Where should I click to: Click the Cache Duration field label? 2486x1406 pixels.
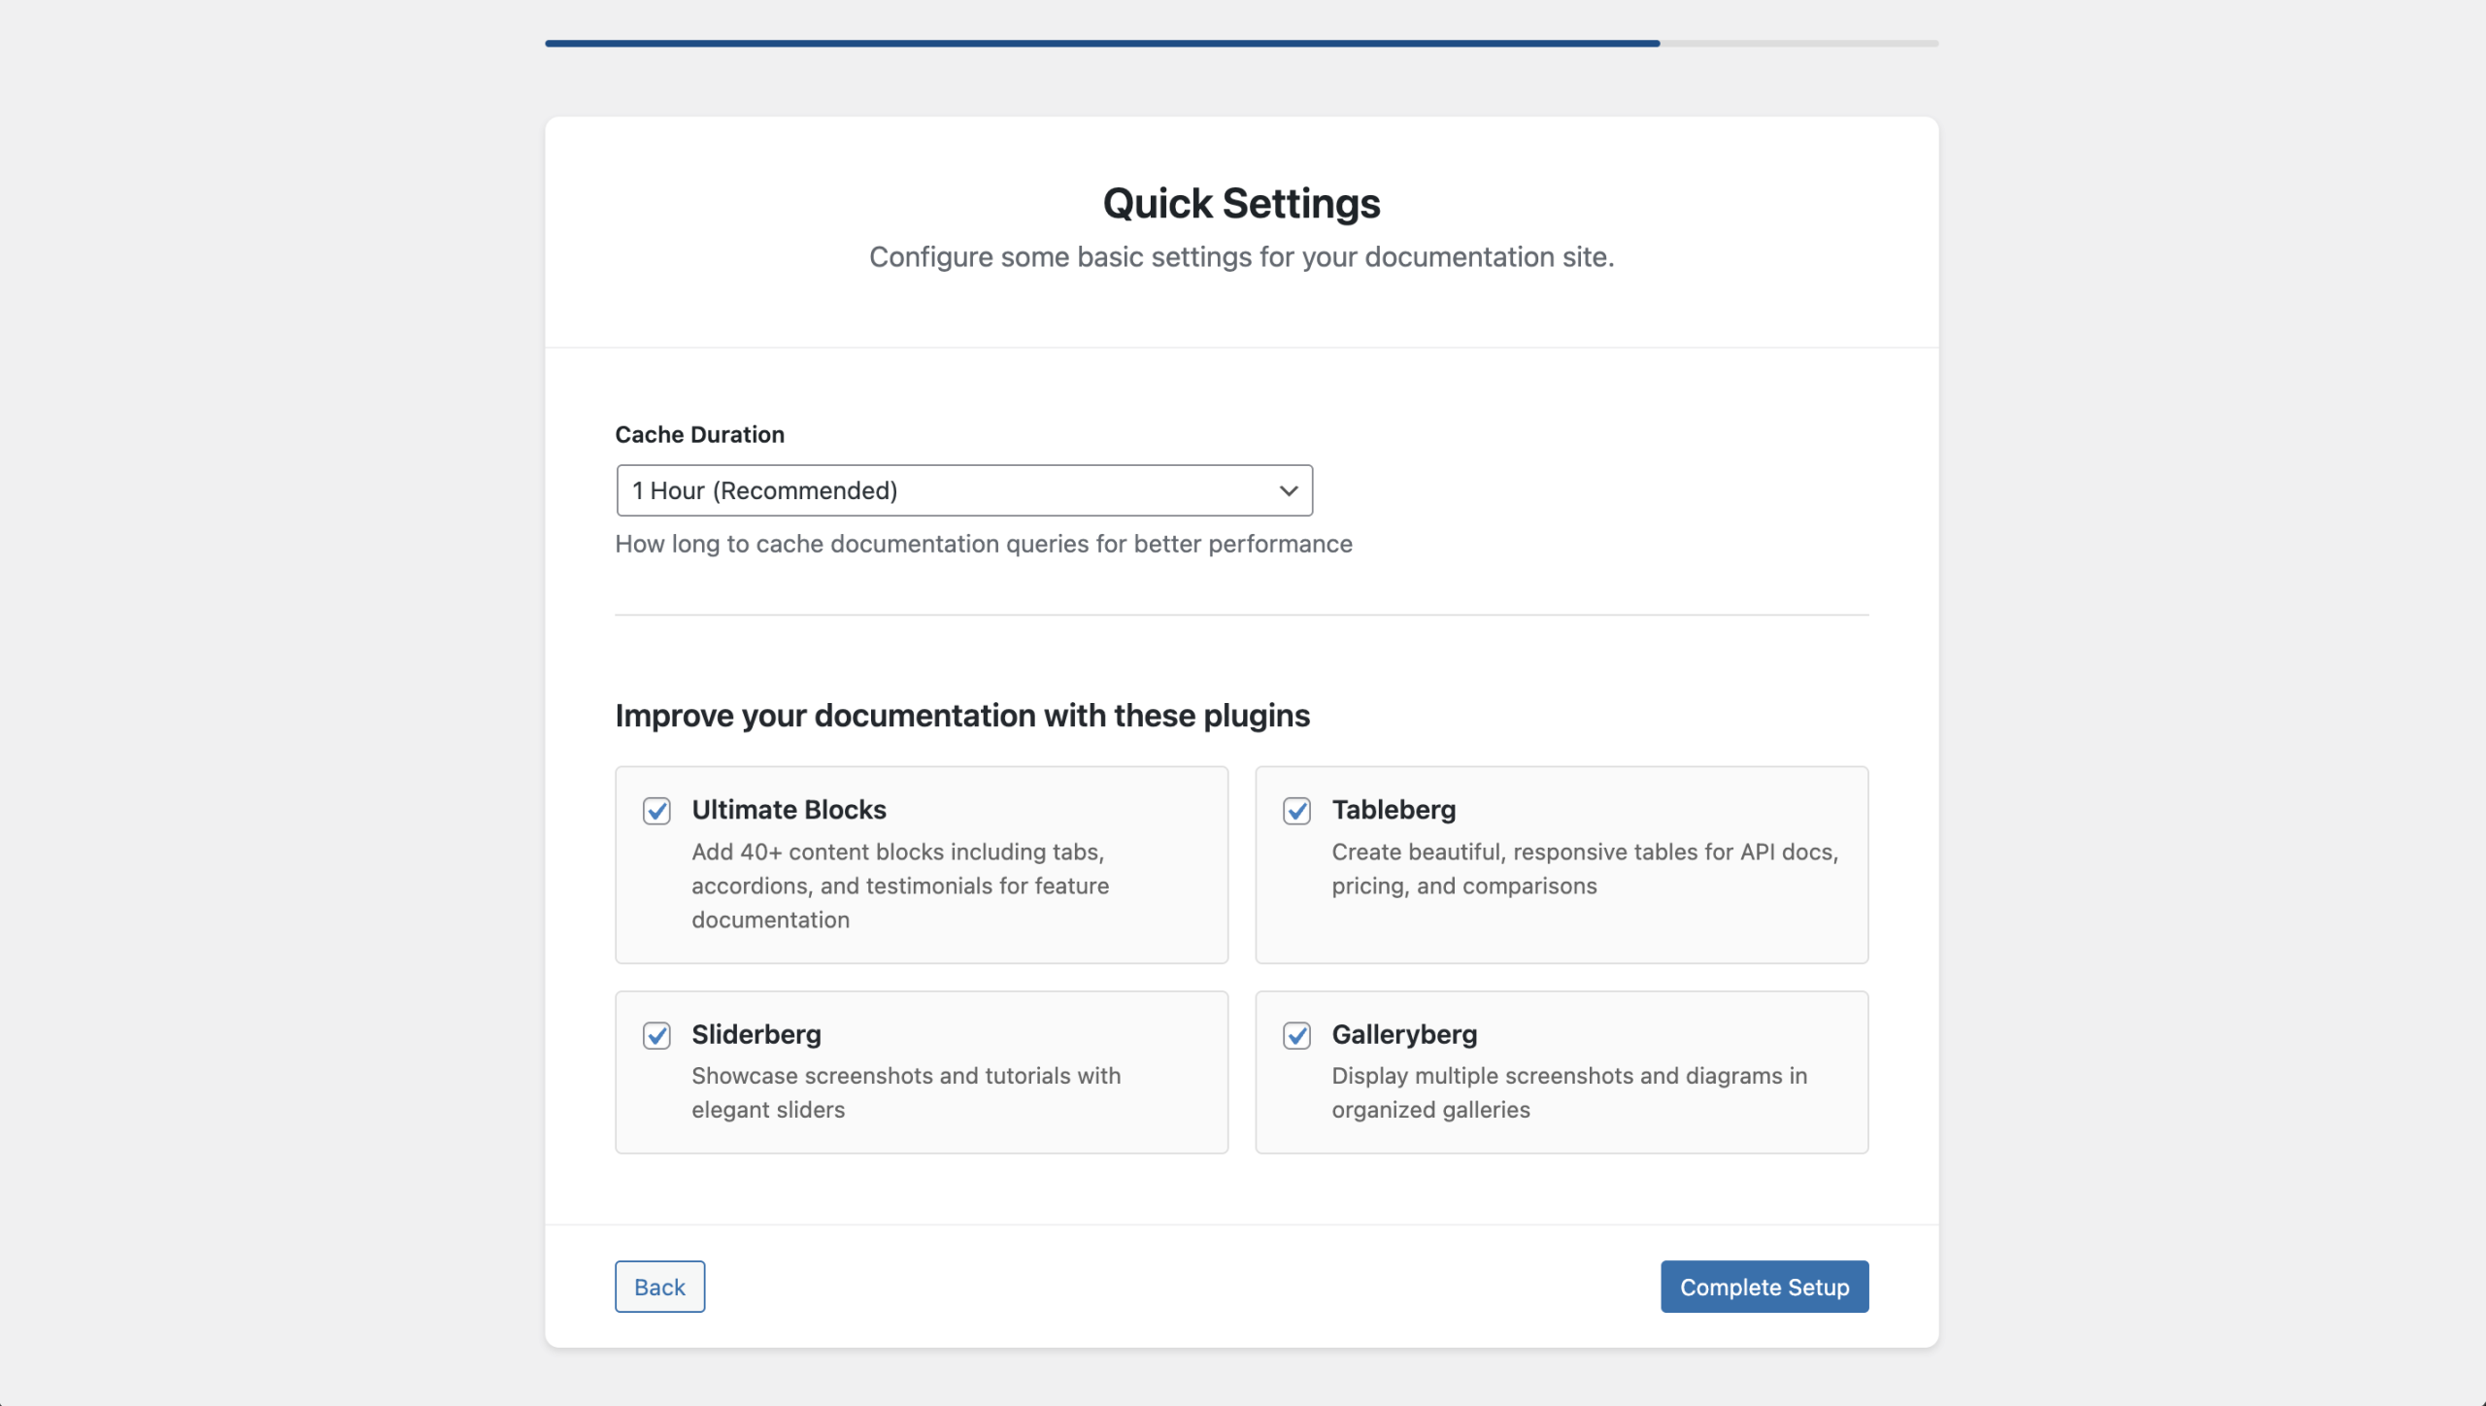pos(699,434)
